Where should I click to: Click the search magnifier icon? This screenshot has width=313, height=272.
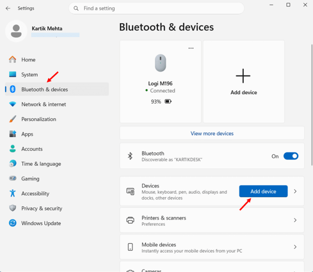76,8
